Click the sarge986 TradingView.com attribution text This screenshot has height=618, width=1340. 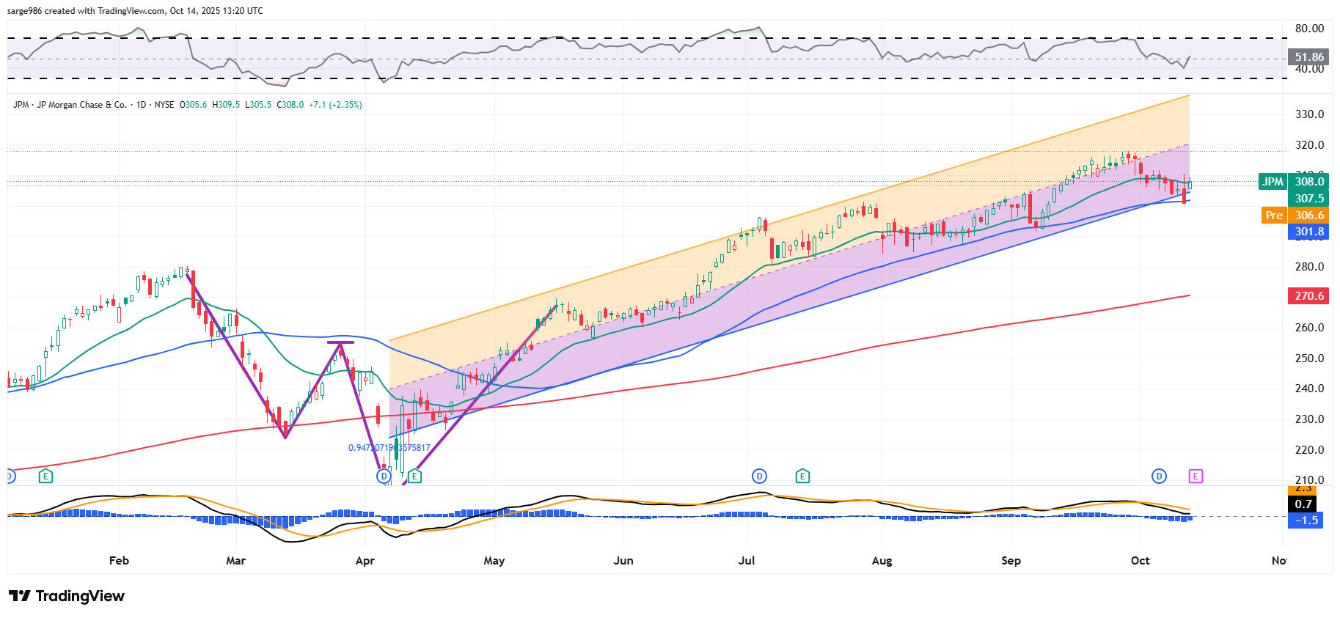pyautogui.click(x=135, y=11)
